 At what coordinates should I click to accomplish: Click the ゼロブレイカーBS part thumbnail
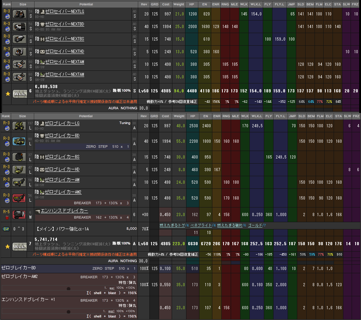[19, 157]
